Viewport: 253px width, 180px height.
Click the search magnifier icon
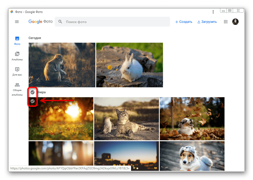click(60, 22)
